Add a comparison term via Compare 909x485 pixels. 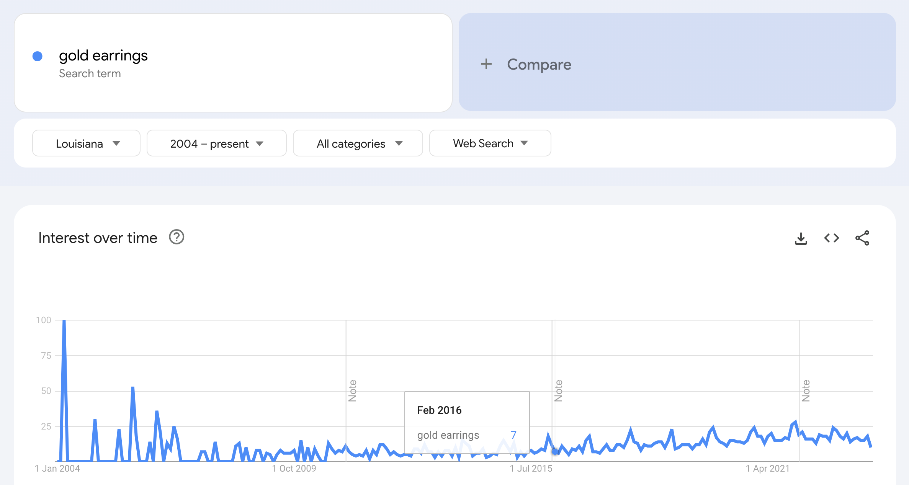(539, 64)
